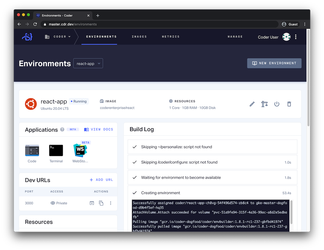Toggle Private access for port 3000
The image size is (324, 250).
point(59,203)
